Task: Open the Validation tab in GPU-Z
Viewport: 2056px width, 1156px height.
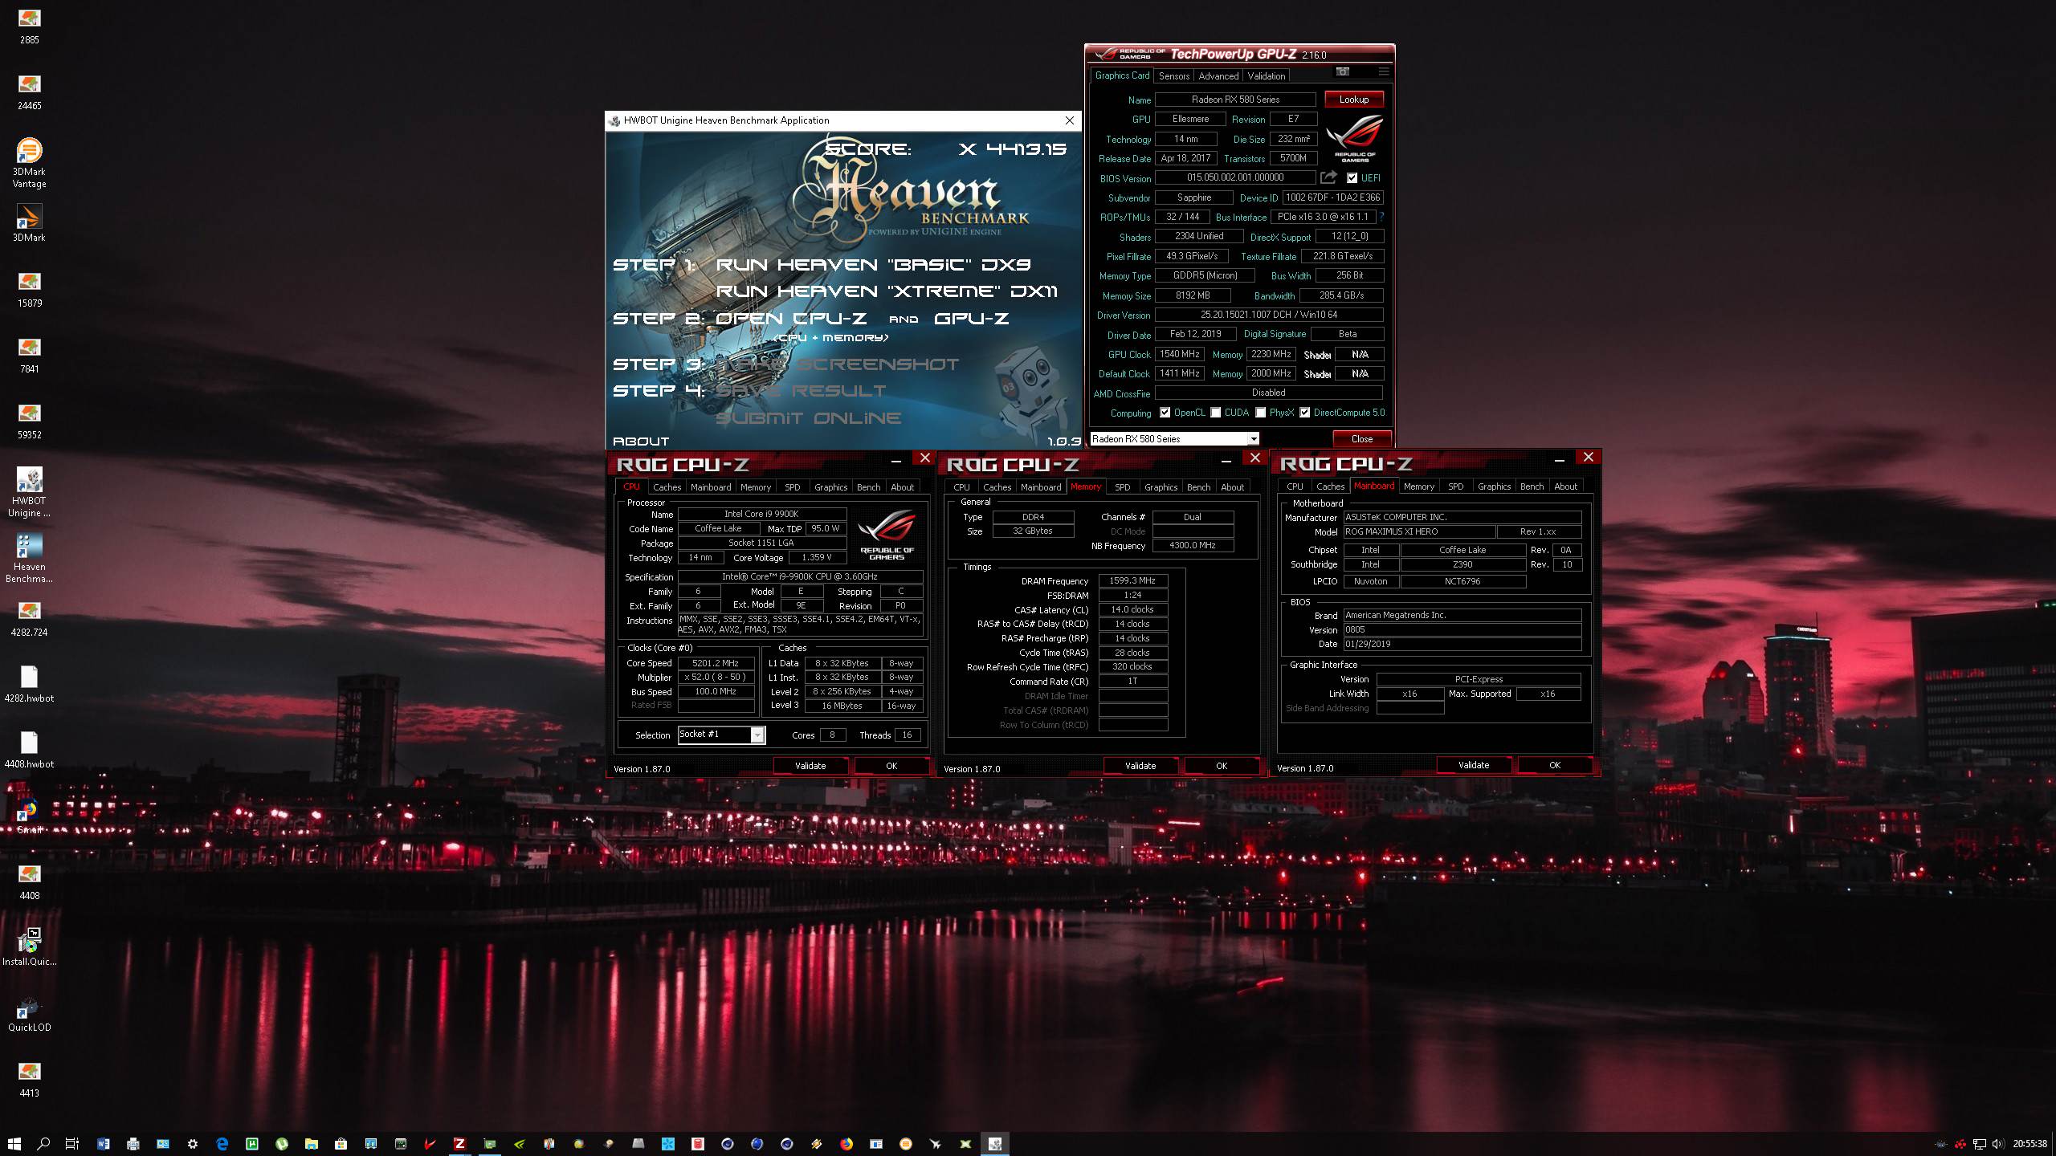Action: tap(1267, 75)
